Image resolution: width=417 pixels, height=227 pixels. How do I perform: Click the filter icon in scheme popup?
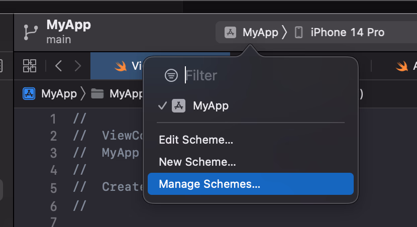pos(171,75)
